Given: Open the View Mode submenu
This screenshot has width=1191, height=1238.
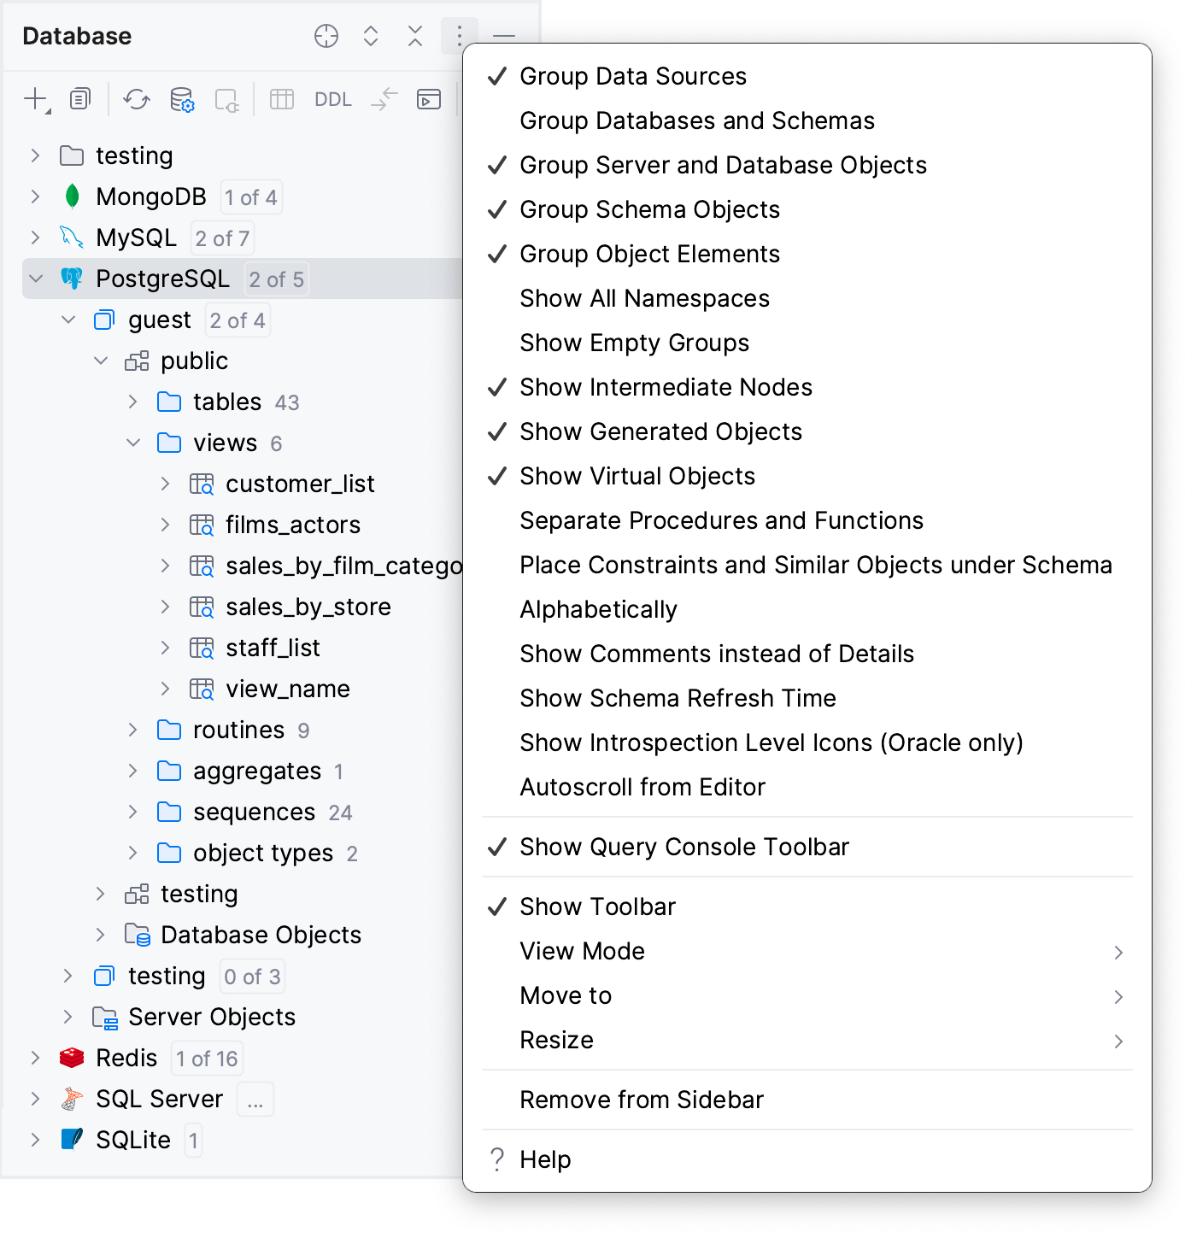Looking at the screenshot, I should tap(583, 951).
